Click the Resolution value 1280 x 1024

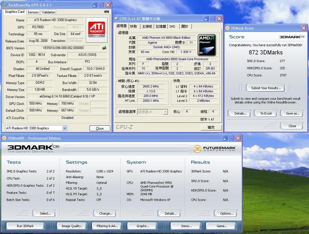105,171
